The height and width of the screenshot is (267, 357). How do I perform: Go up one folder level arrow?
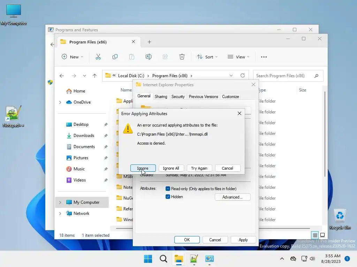pyautogui.click(x=95, y=76)
